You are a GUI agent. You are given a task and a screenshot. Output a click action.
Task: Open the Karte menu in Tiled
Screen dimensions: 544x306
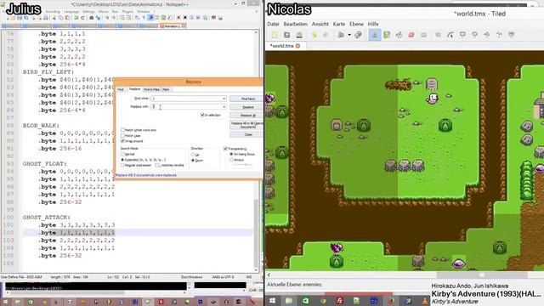339,24
